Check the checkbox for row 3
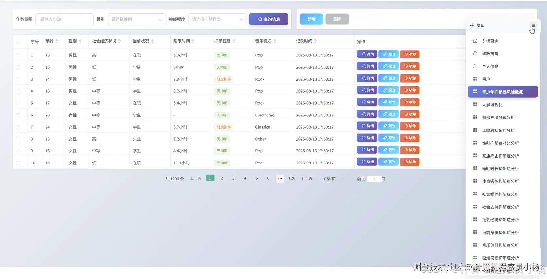 pos(18,79)
